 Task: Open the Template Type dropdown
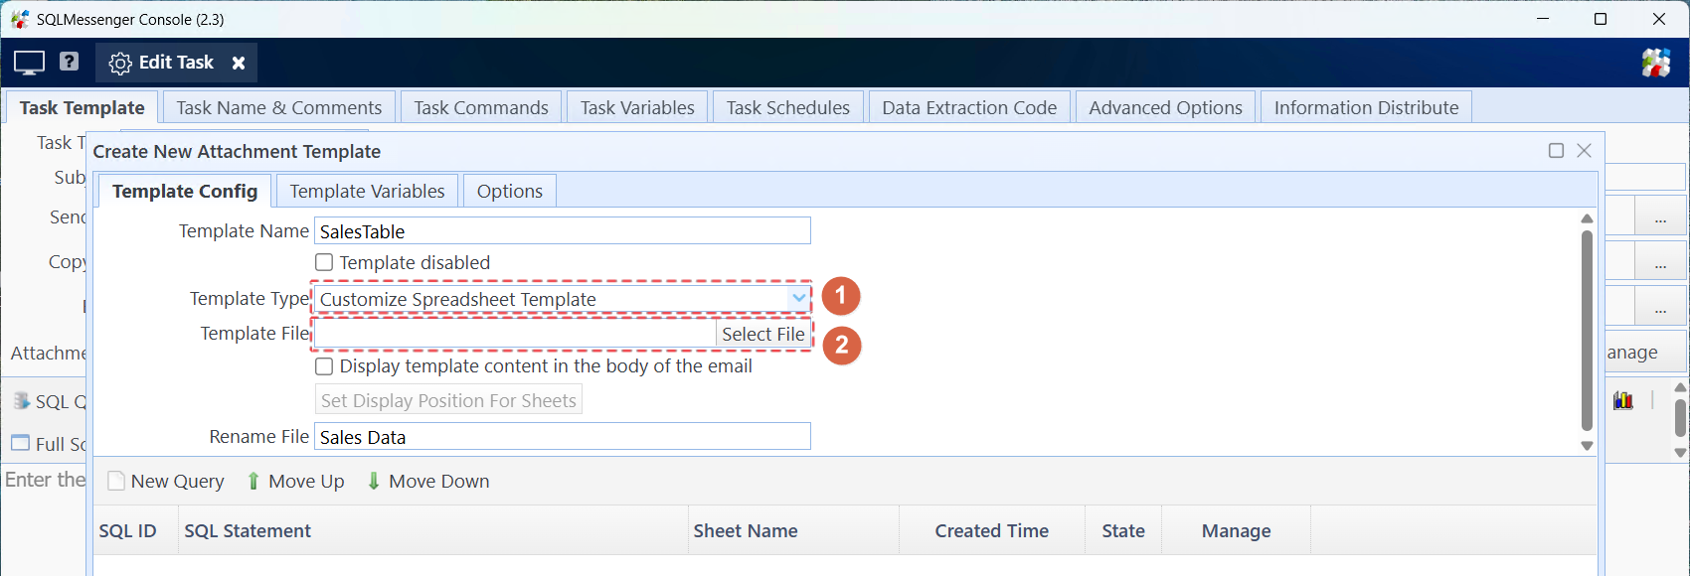tap(799, 298)
